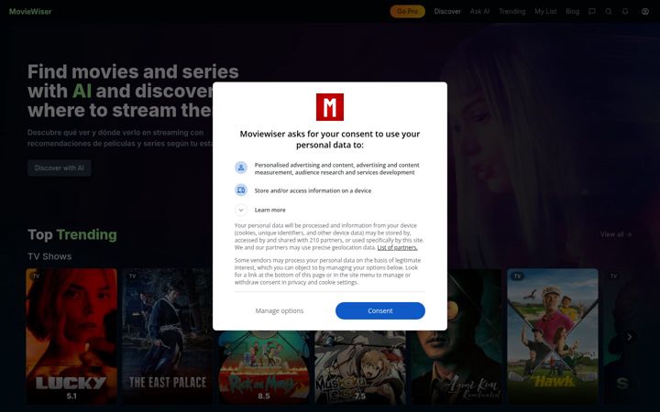This screenshot has width=660, height=412.
Task: Click the 'TV Shows' subheading
Action: click(x=49, y=256)
